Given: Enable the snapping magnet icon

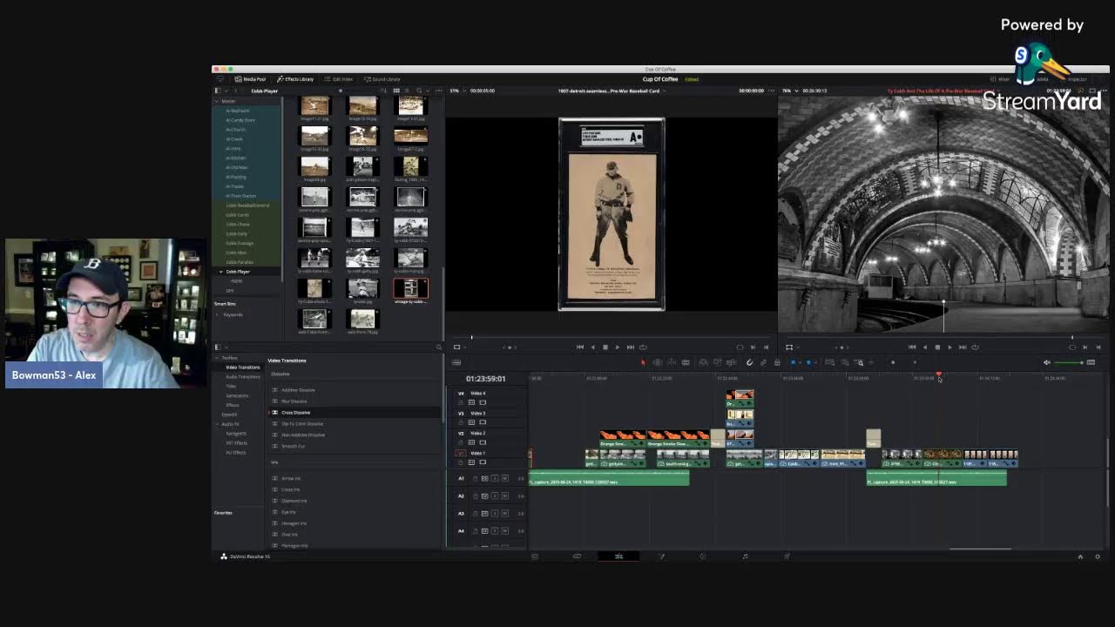Looking at the screenshot, I should (749, 362).
